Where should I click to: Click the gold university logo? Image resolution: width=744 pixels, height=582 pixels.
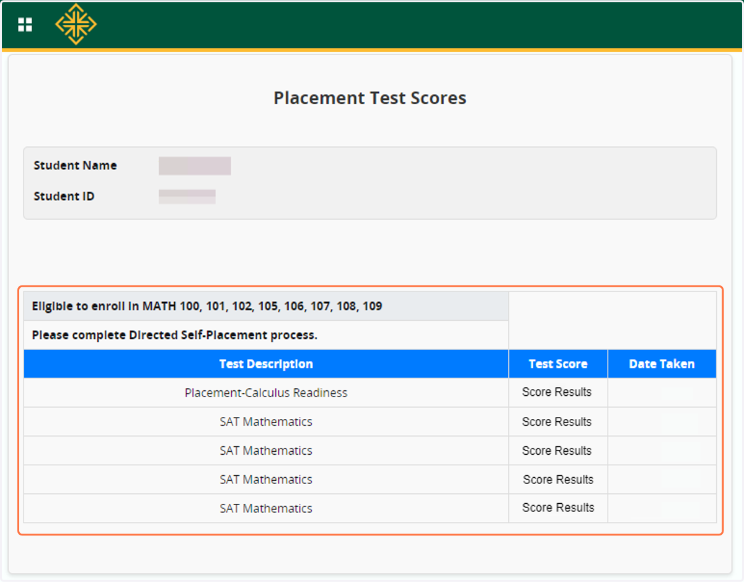[x=76, y=24]
